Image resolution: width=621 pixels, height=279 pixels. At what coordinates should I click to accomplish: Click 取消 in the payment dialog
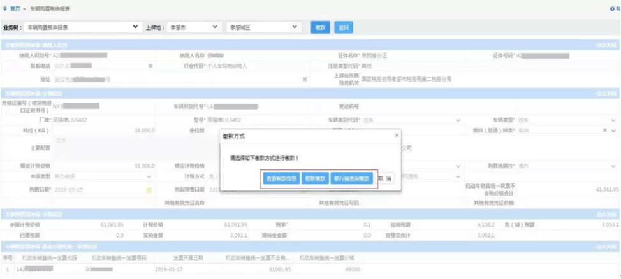point(386,179)
